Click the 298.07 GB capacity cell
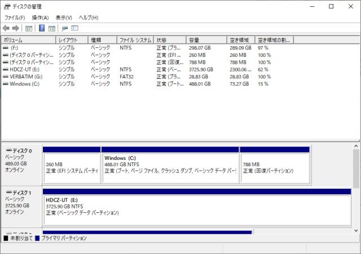 coord(200,48)
